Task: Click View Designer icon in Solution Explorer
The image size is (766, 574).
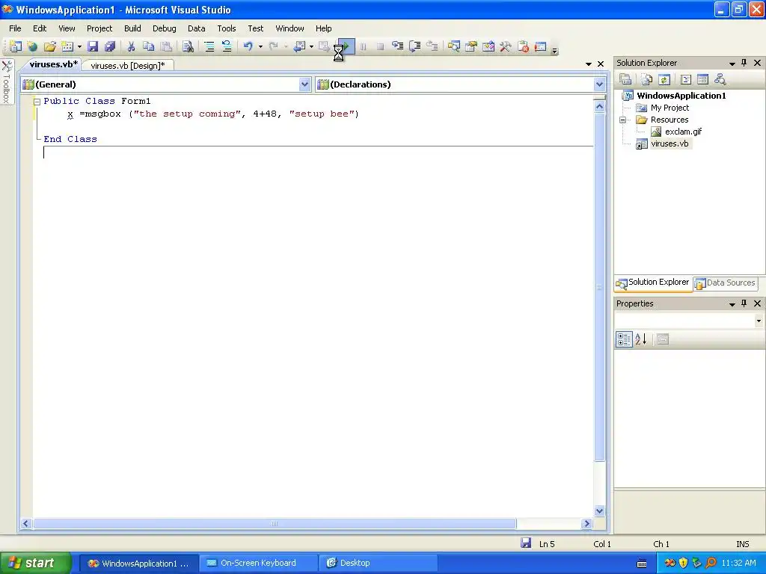Action: (702, 79)
